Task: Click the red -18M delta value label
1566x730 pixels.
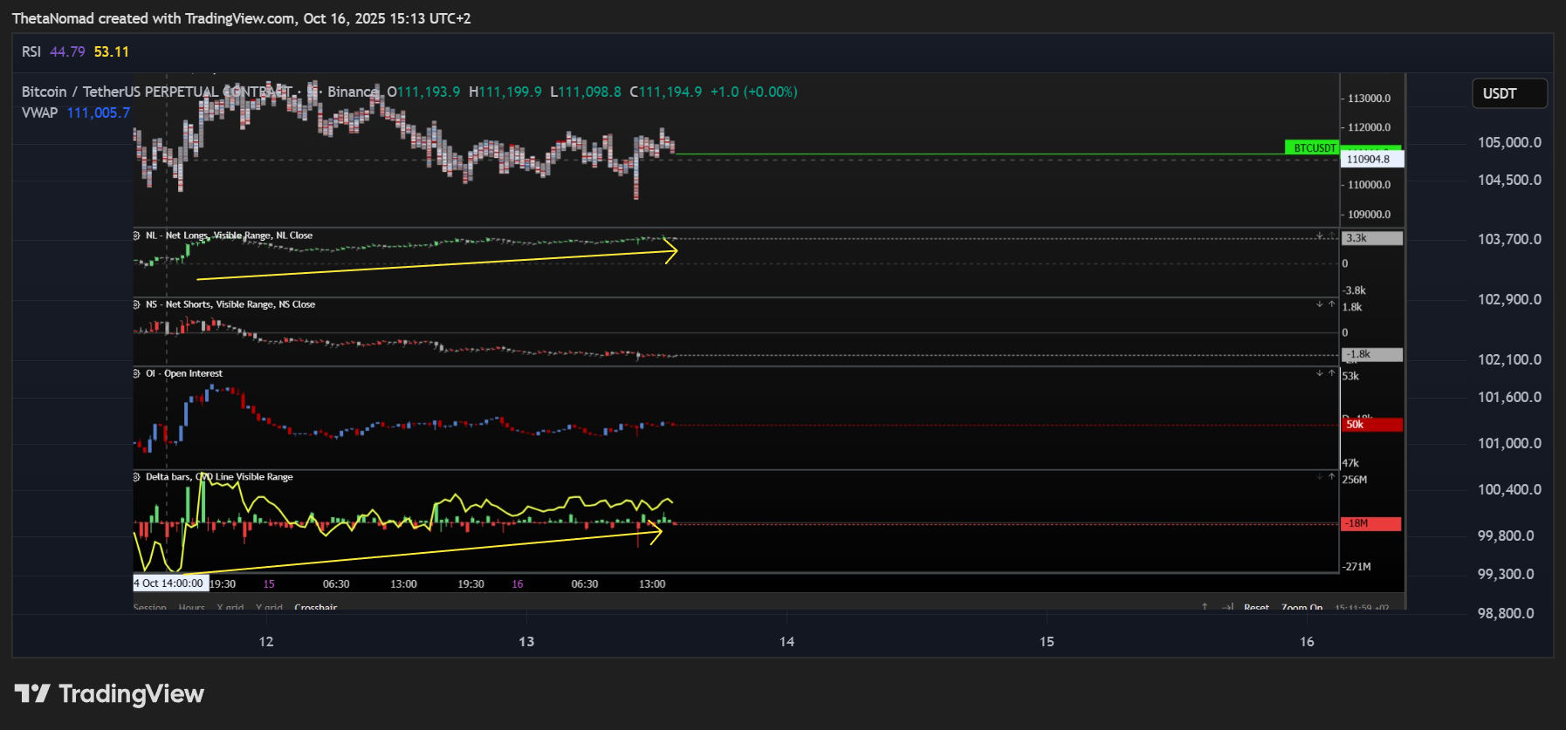Action: [1371, 523]
